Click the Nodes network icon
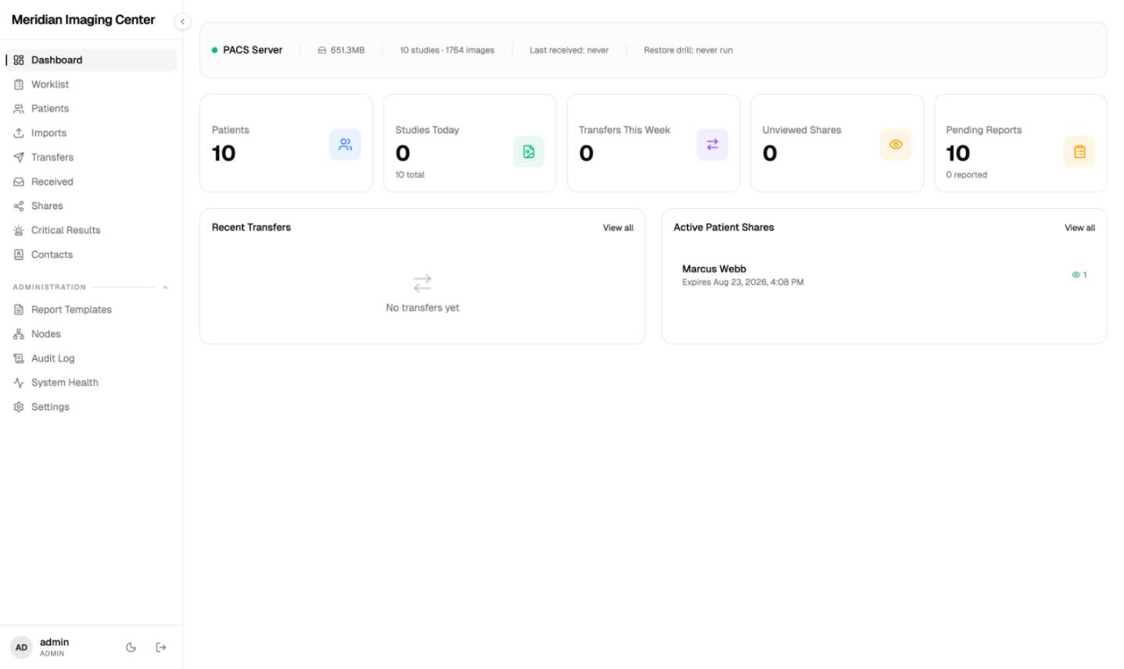1124x669 pixels. [x=19, y=334]
